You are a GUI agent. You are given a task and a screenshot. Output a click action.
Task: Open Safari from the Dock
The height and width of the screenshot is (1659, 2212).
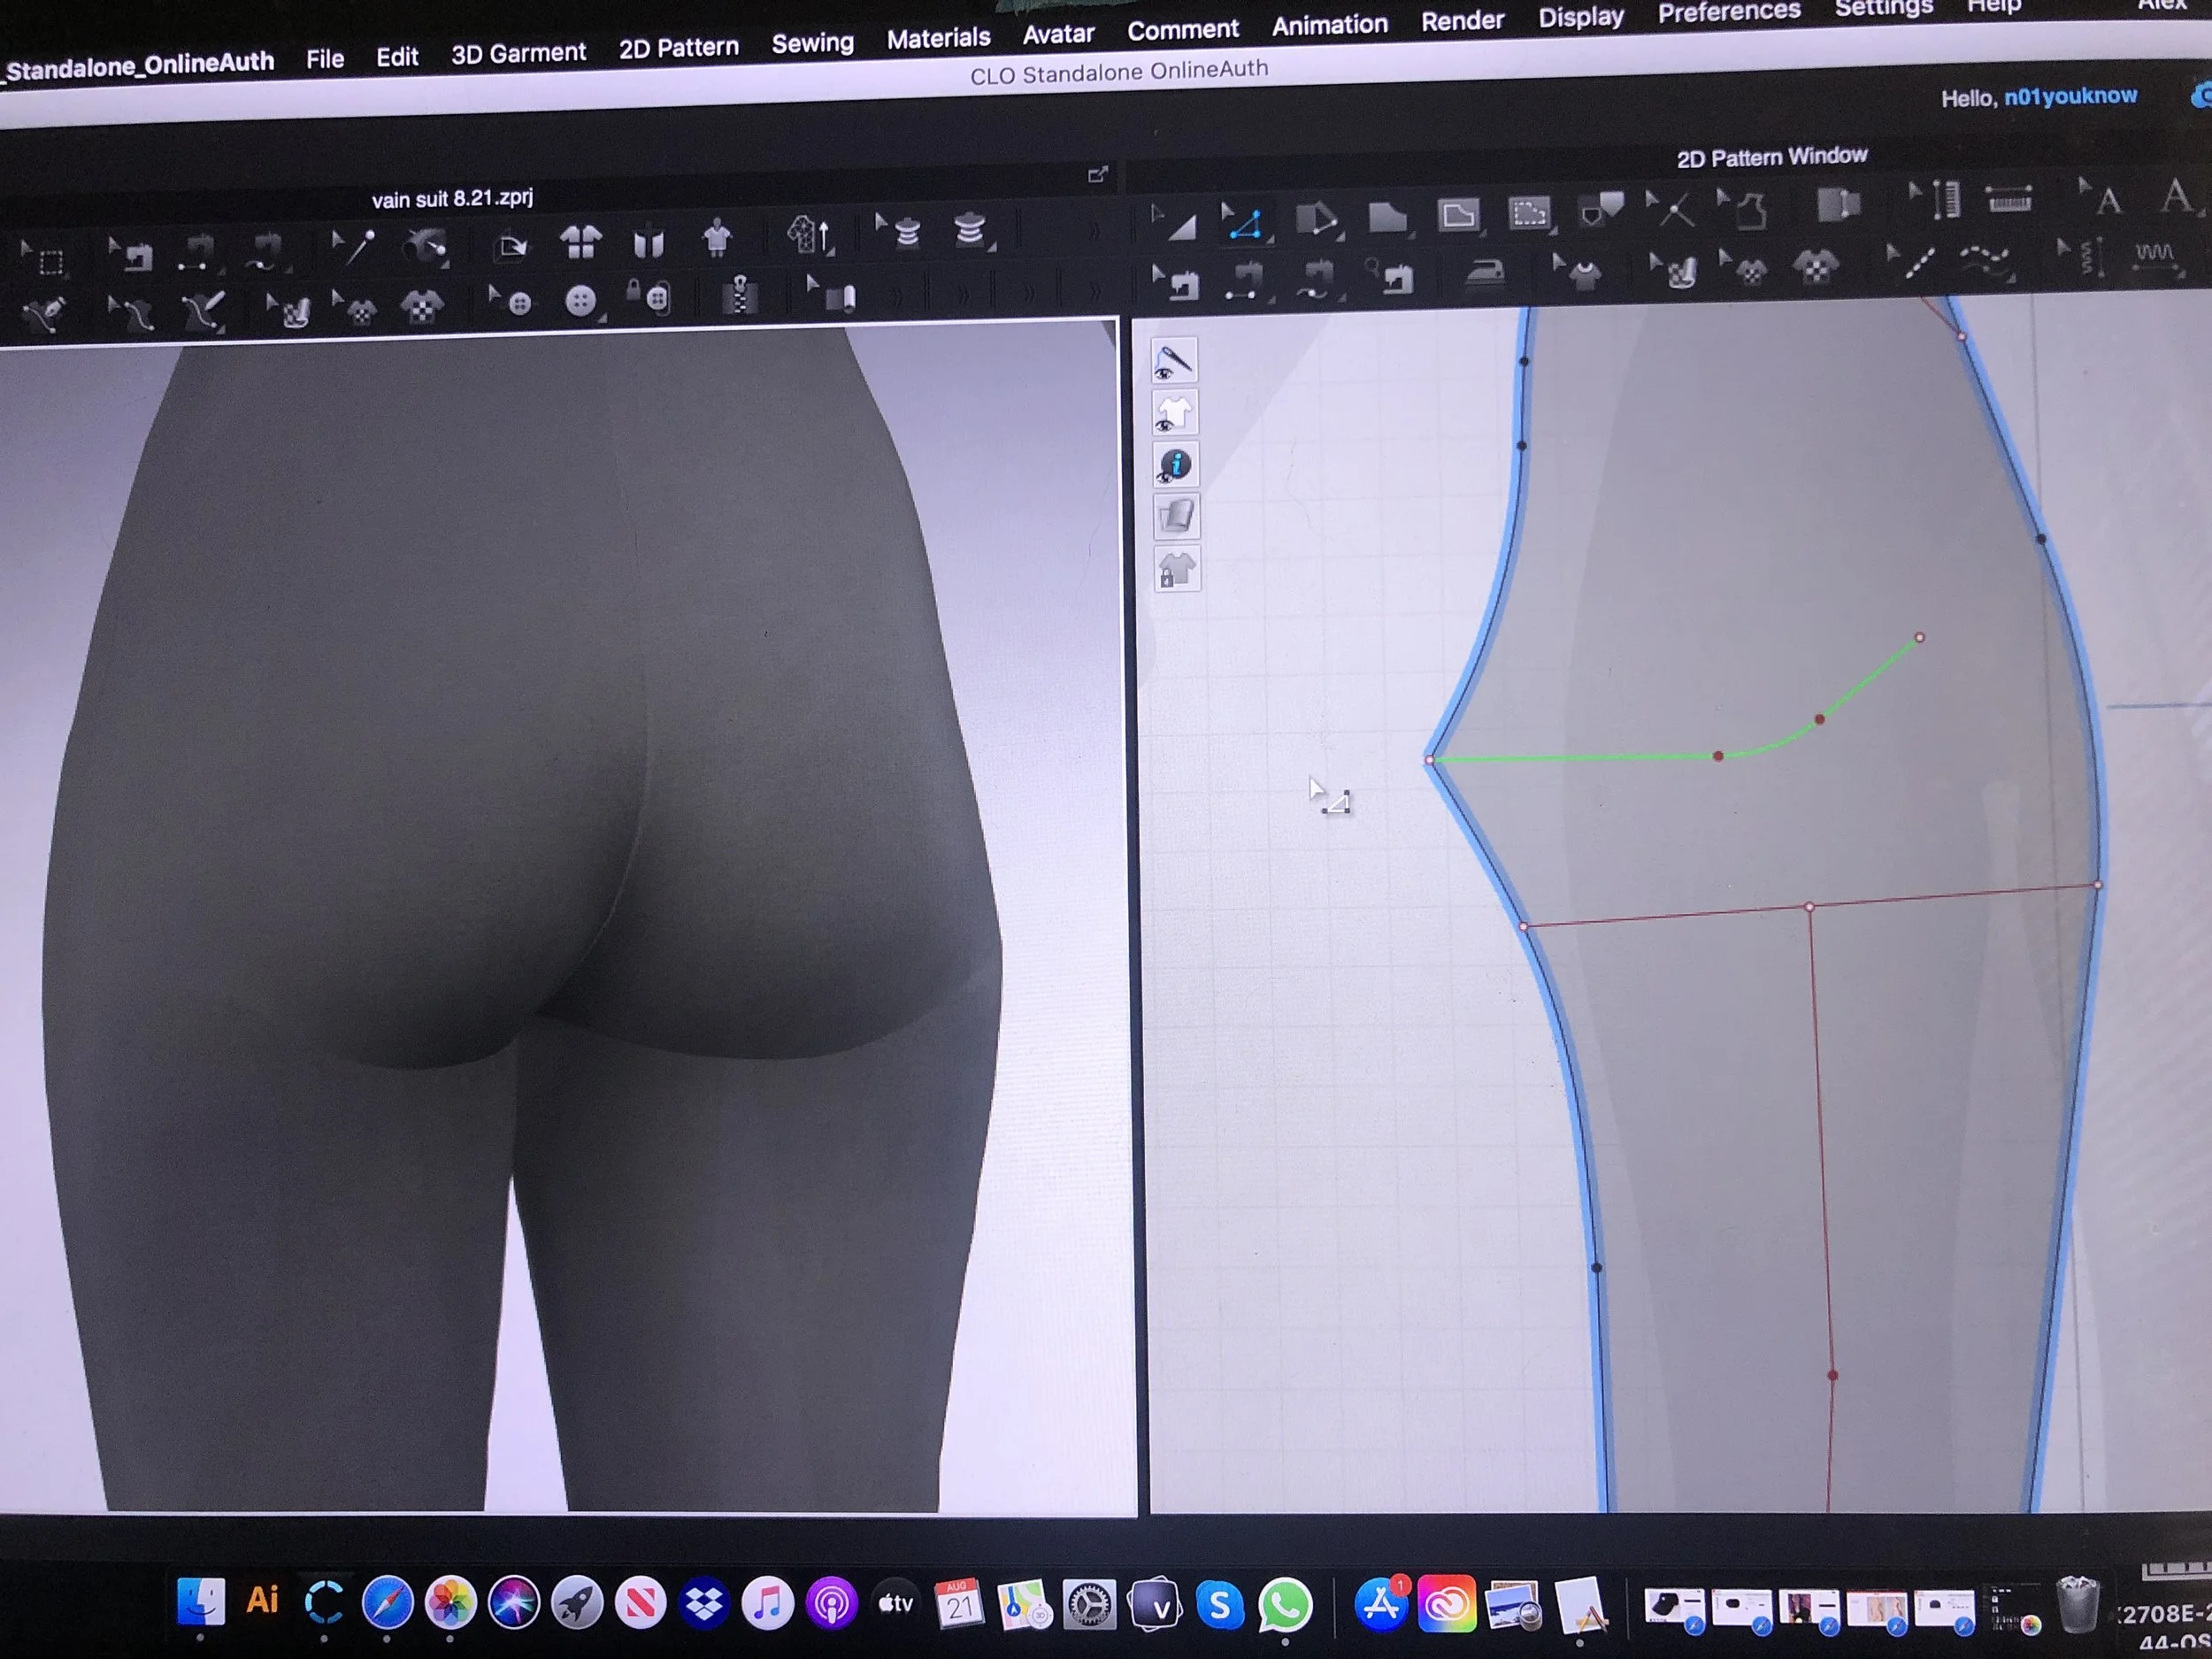coord(387,1602)
